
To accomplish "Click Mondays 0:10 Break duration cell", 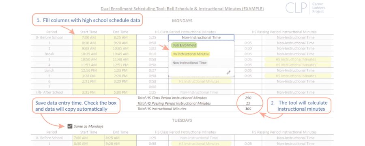I will click(152, 54).
